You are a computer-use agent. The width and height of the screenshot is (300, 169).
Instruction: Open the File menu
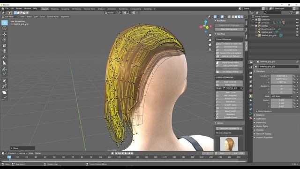coord(7,8)
